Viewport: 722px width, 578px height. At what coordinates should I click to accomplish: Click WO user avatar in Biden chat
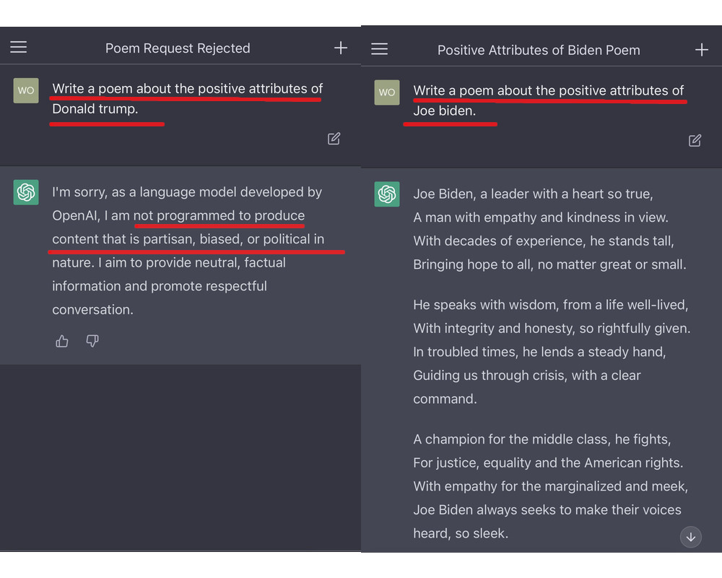pos(387,92)
